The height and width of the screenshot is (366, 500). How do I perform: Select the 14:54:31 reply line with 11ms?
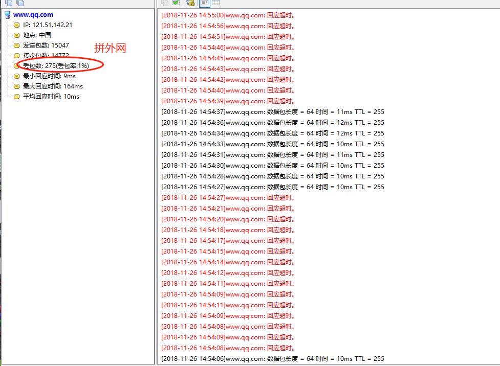(x=273, y=155)
